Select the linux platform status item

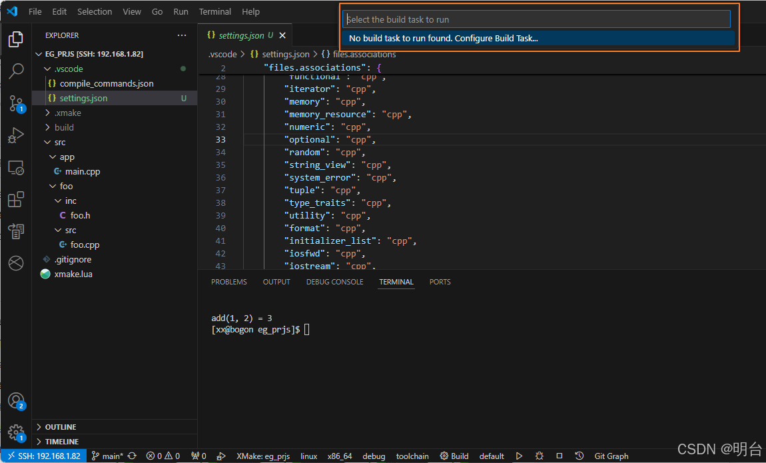309,456
